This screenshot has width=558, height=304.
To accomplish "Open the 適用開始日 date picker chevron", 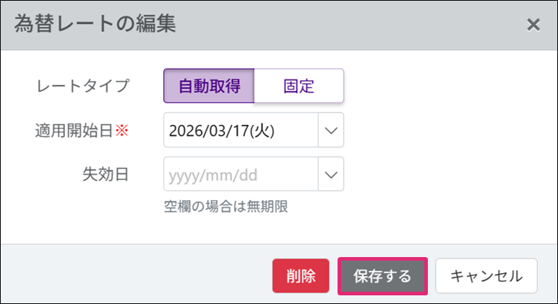I will (x=330, y=131).
